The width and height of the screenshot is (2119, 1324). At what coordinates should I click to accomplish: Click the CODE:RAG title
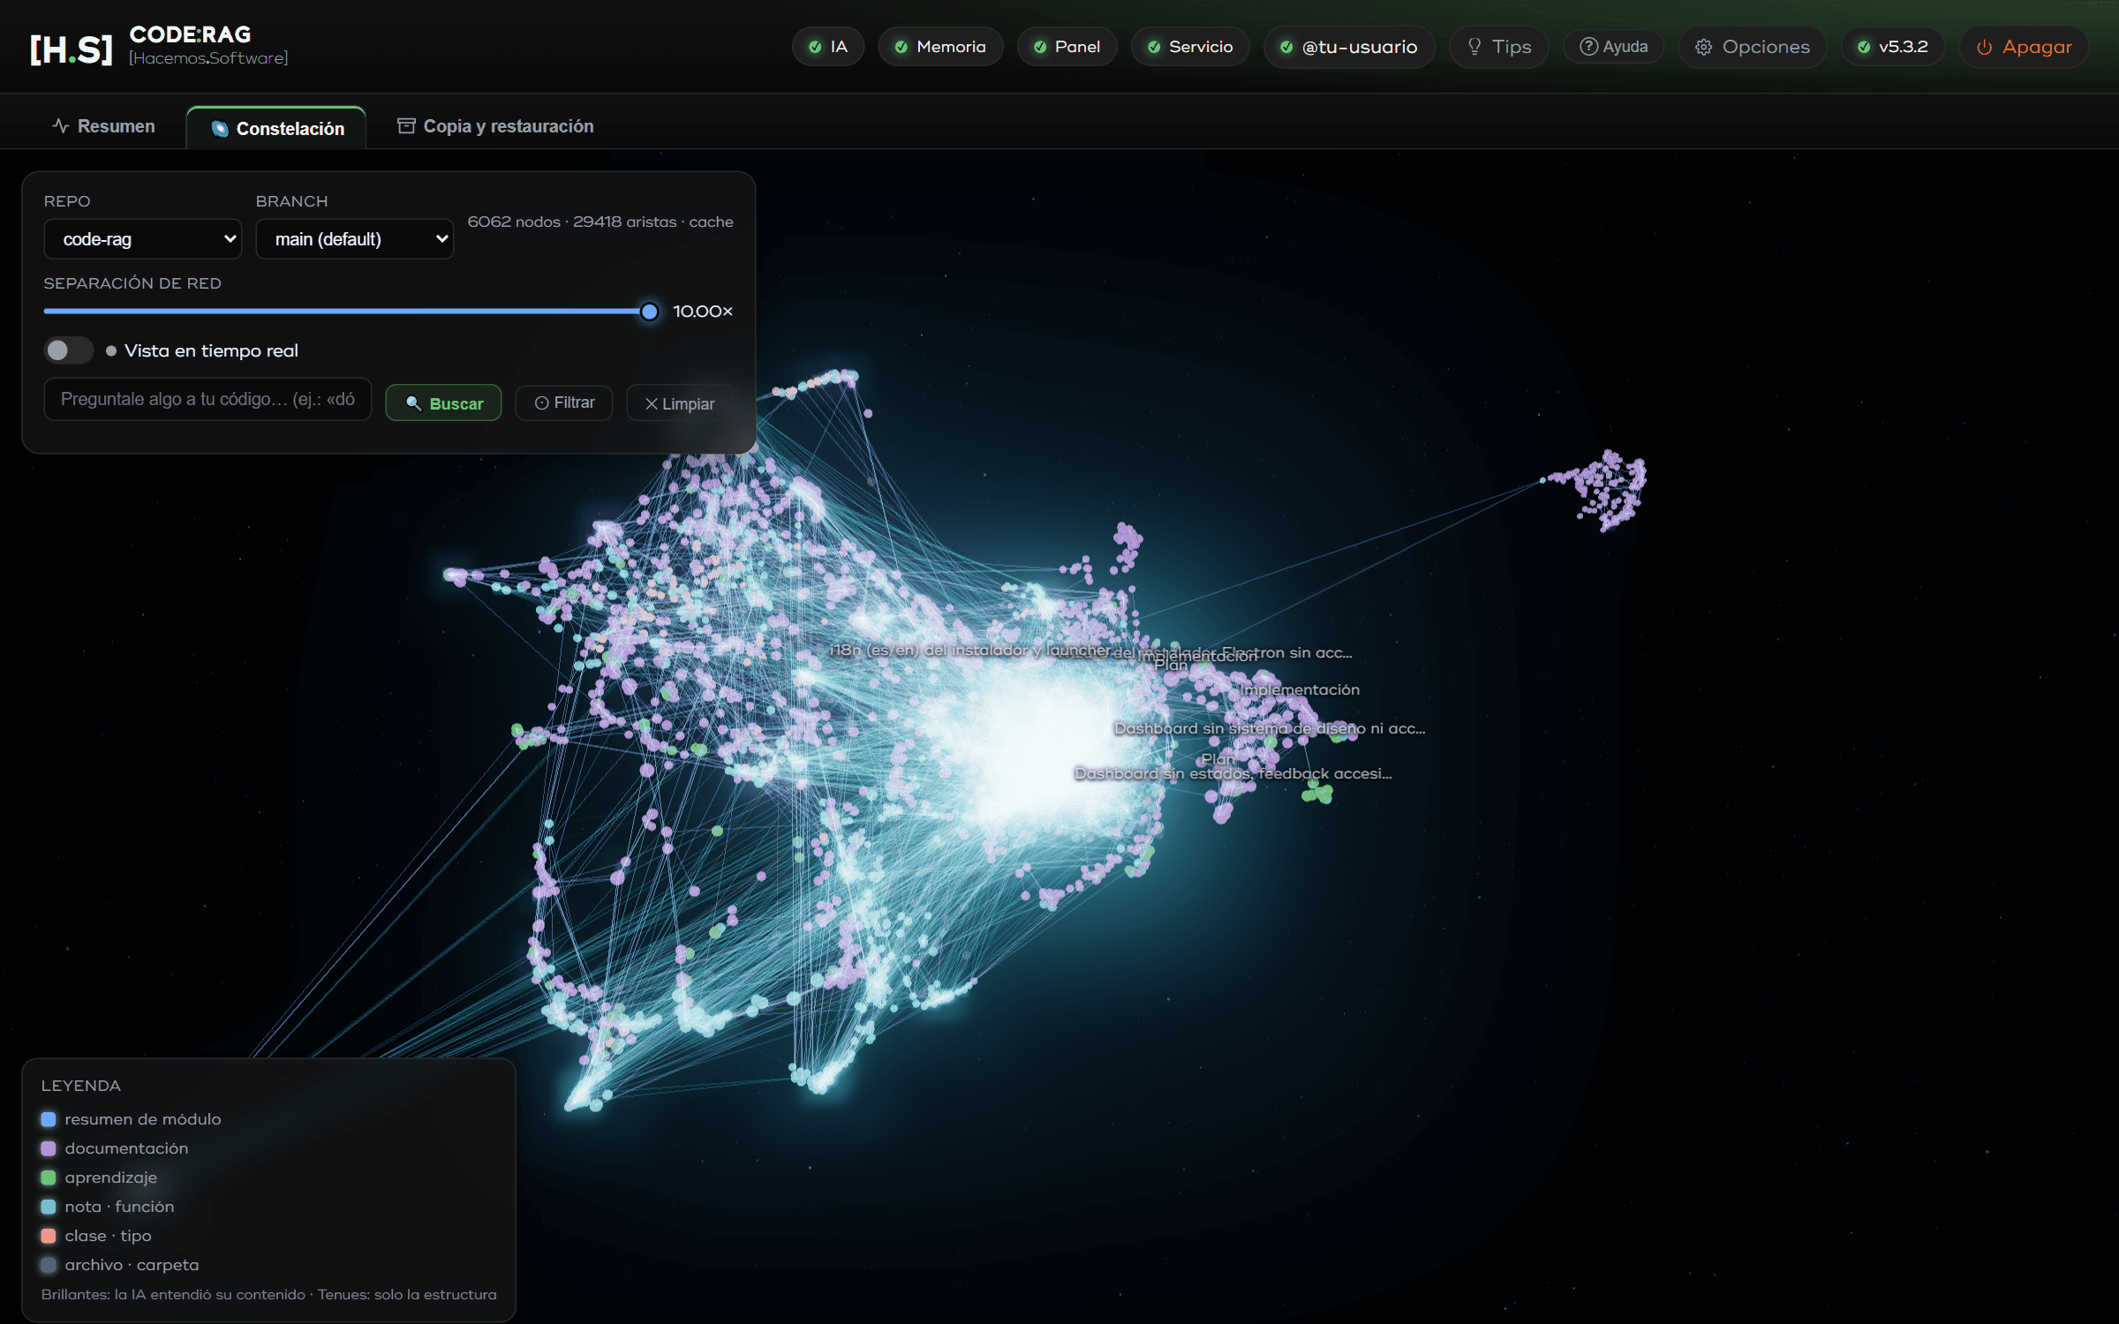[190, 34]
